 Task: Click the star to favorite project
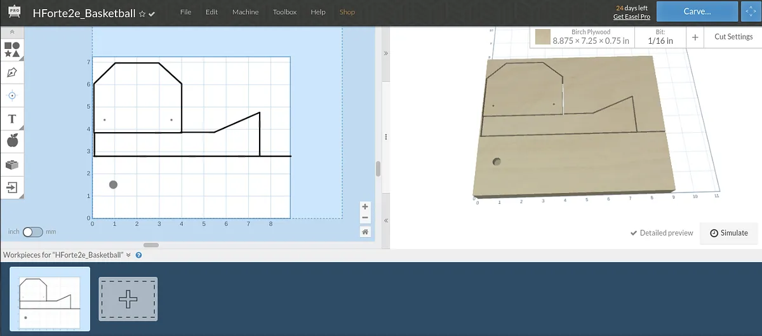142,13
